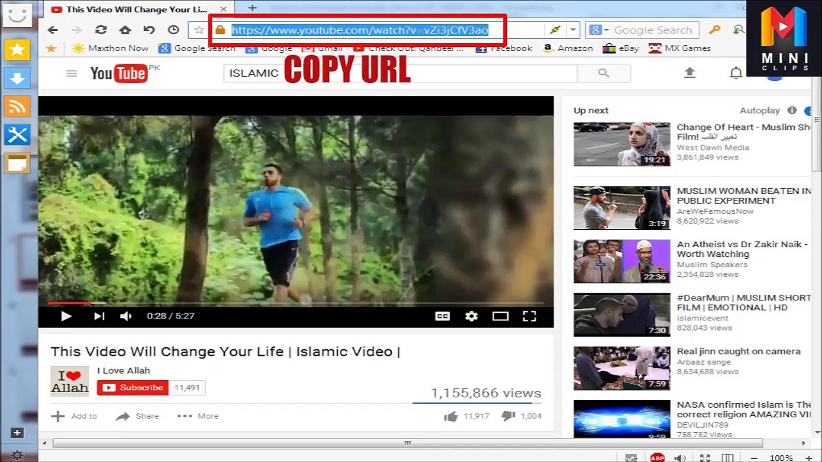Screen dimensions: 822x462
Task: Click the upload video icon
Action: [x=689, y=73]
